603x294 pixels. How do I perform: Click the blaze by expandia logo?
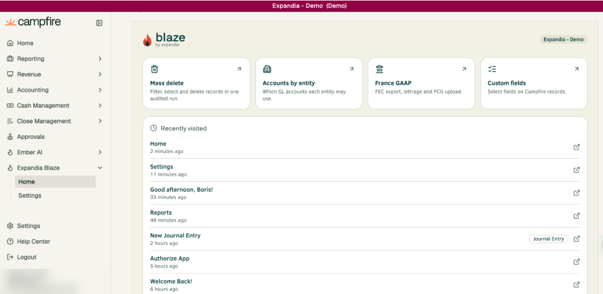tap(164, 40)
